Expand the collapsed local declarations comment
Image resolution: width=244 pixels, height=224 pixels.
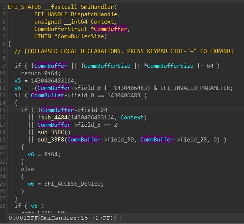[x=123, y=51]
